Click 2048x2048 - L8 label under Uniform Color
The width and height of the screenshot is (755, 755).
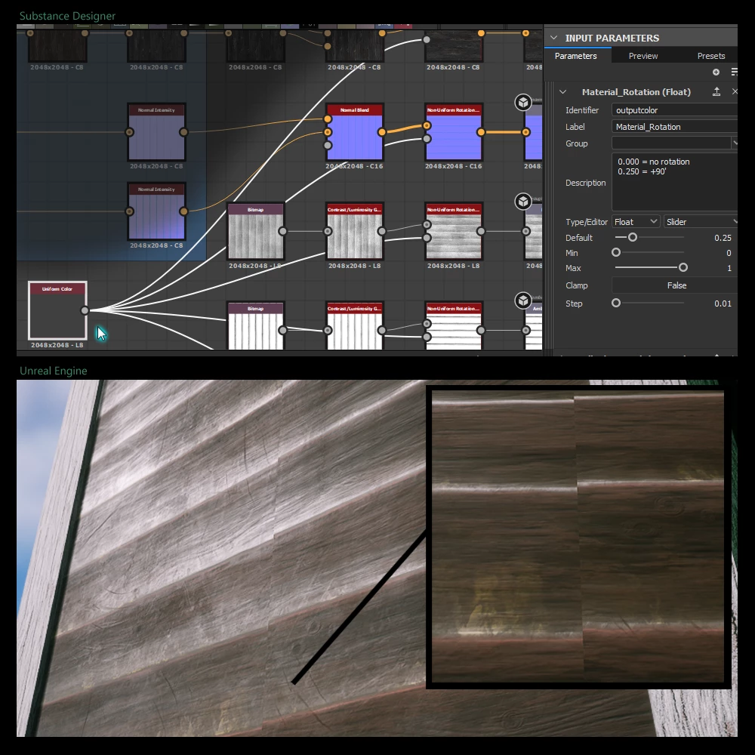click(x=57, y=345)
